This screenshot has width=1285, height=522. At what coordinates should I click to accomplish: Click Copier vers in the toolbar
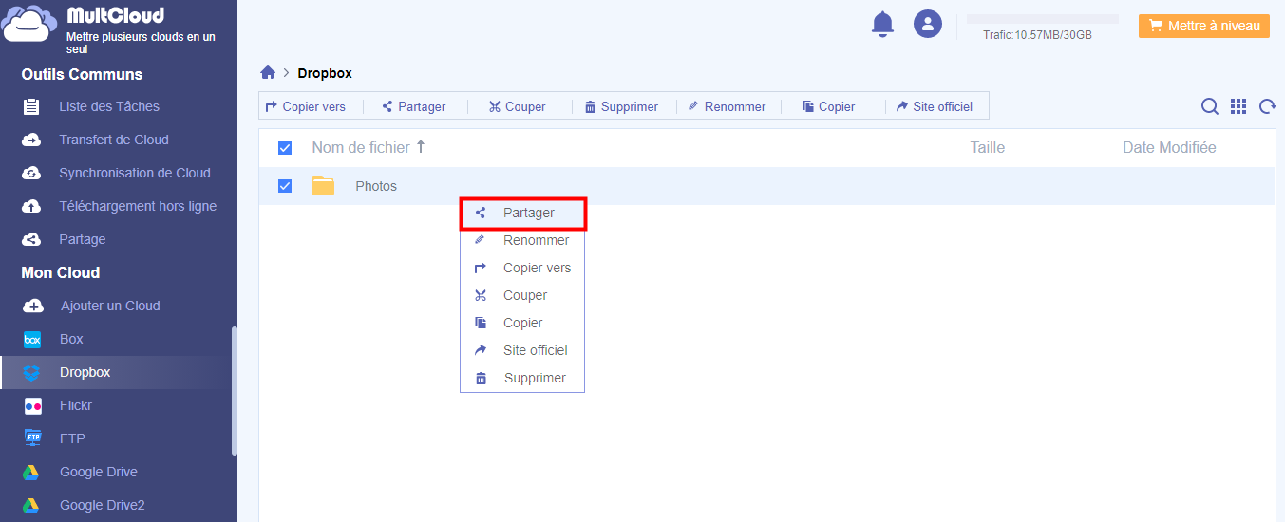(x=306, y=106)
